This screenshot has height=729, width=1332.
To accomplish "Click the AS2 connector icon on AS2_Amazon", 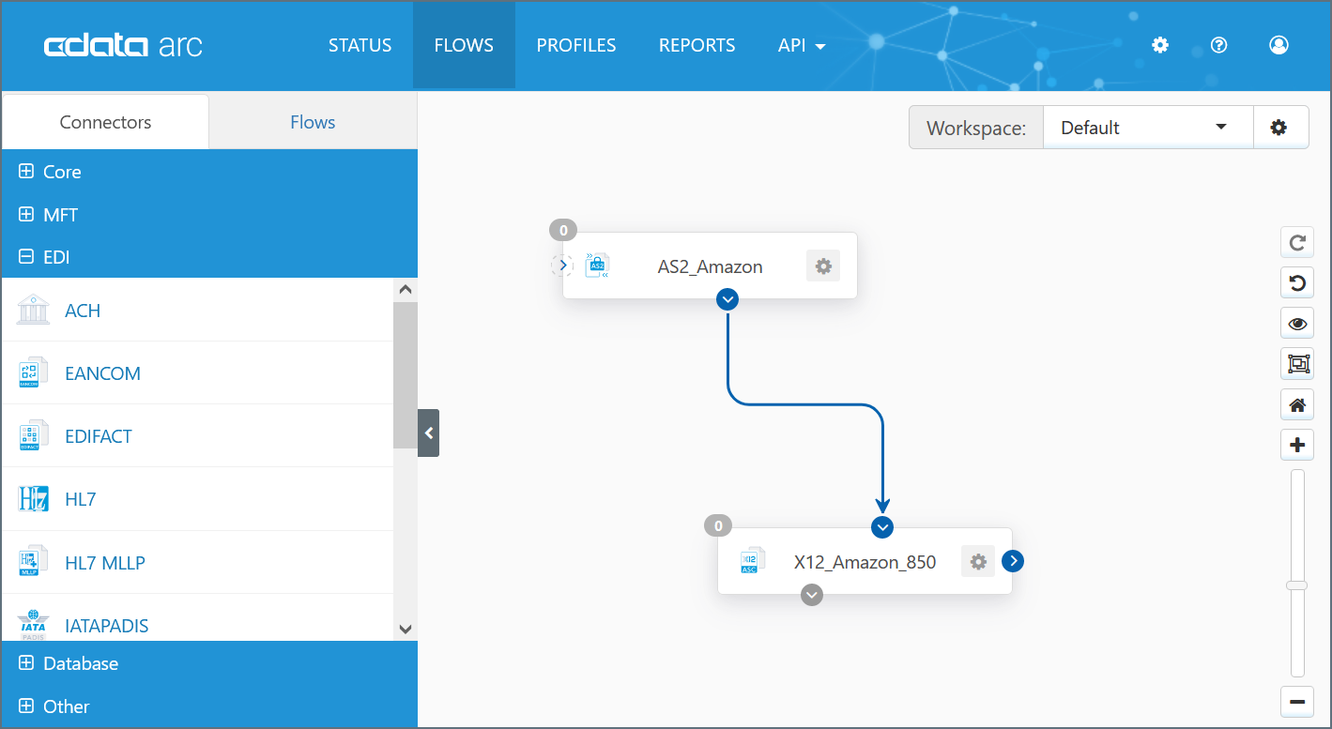I will coord(597,266).
